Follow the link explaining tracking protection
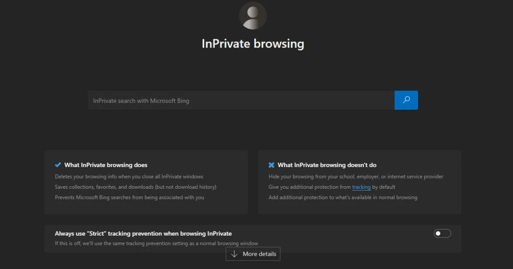 click(x=361, y=187)
